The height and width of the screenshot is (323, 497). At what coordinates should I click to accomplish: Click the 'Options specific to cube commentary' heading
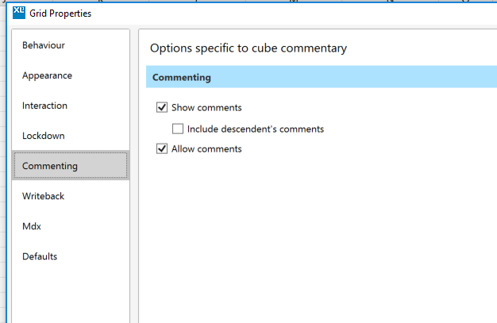tap(248, 48)
